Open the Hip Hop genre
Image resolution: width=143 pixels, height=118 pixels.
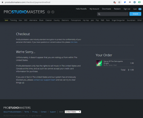86,20
